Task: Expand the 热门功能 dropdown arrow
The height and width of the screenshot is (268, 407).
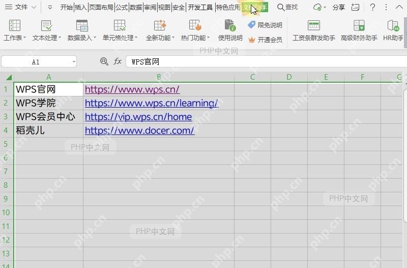Action: click(208, 38)
